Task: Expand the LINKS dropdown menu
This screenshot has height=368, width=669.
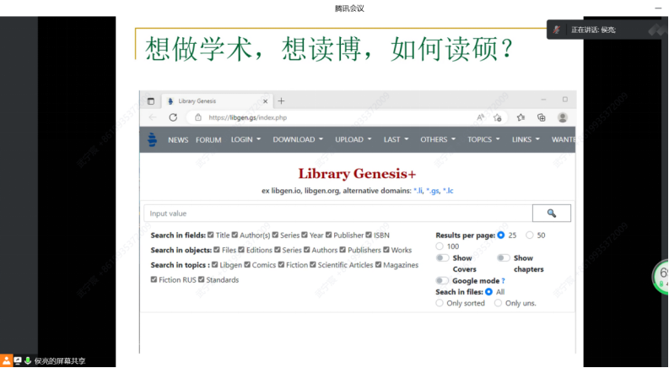Action: (526, 139)
